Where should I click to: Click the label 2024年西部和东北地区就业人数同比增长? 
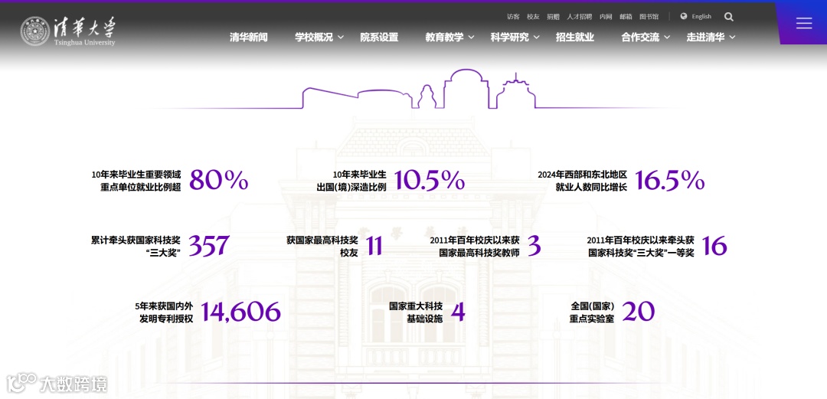[x=582, y=181]
